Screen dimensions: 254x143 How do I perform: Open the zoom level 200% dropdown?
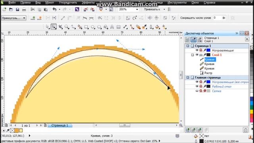click(137, 10)
